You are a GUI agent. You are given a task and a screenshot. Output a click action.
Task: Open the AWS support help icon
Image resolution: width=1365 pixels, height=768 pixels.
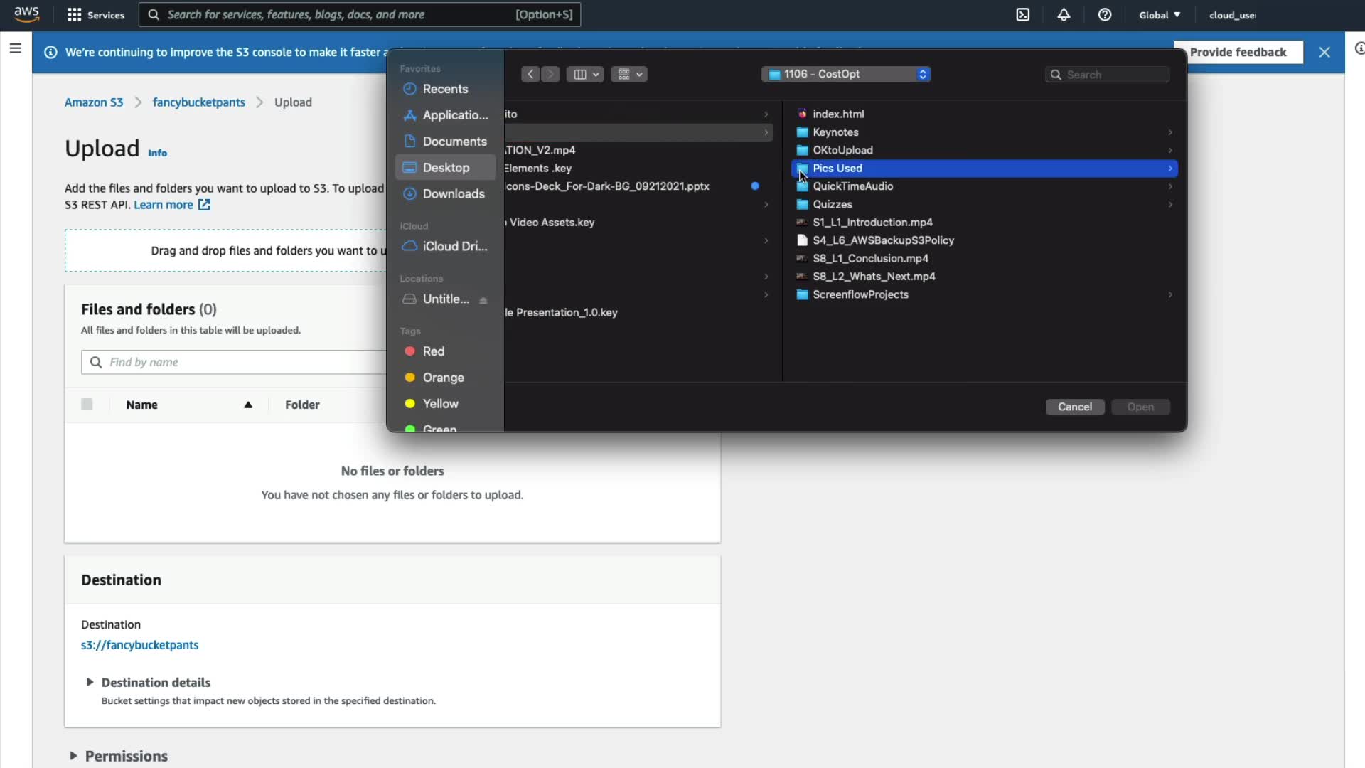tap(1105, 15)
